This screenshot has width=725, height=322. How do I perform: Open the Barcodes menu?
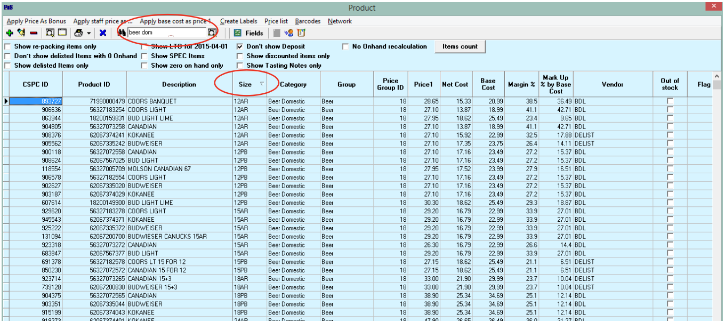pos(308,21)
